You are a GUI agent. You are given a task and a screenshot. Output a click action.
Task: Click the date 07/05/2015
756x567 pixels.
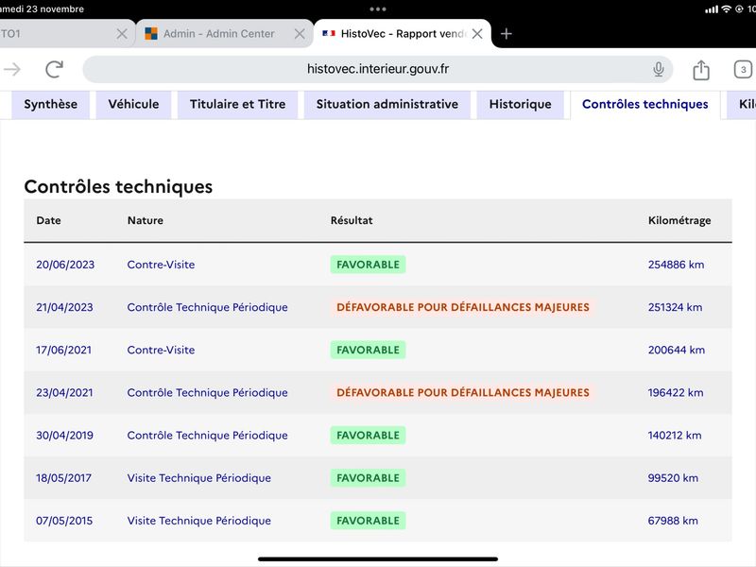tap(64, 521)
